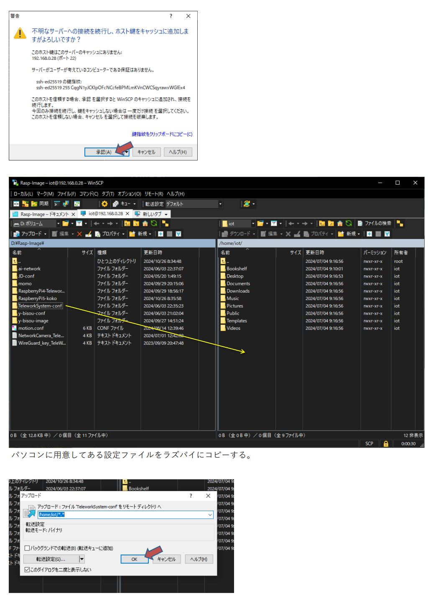Image resolution: width=433 pixels, height=603 pixels.
Task: Click the remote directory tree icon
Action: [400, 224]
